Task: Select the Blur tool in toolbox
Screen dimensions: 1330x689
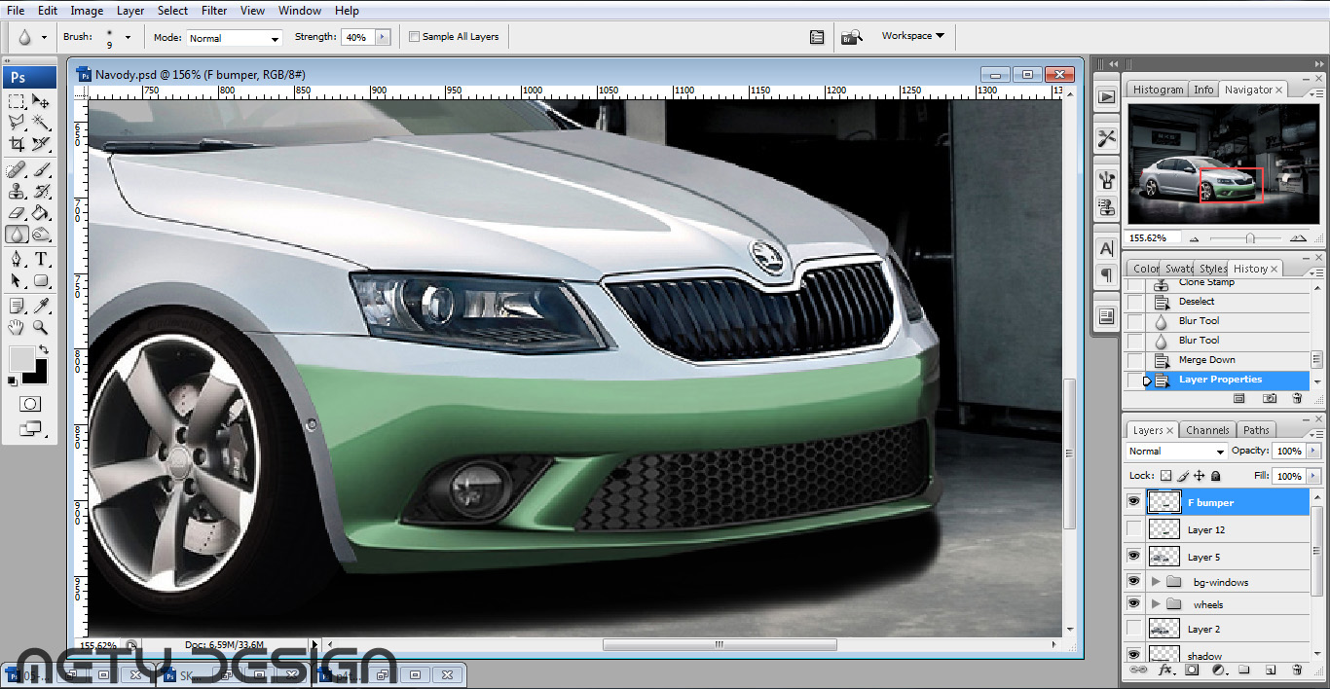Action: (x=17, y=235)
